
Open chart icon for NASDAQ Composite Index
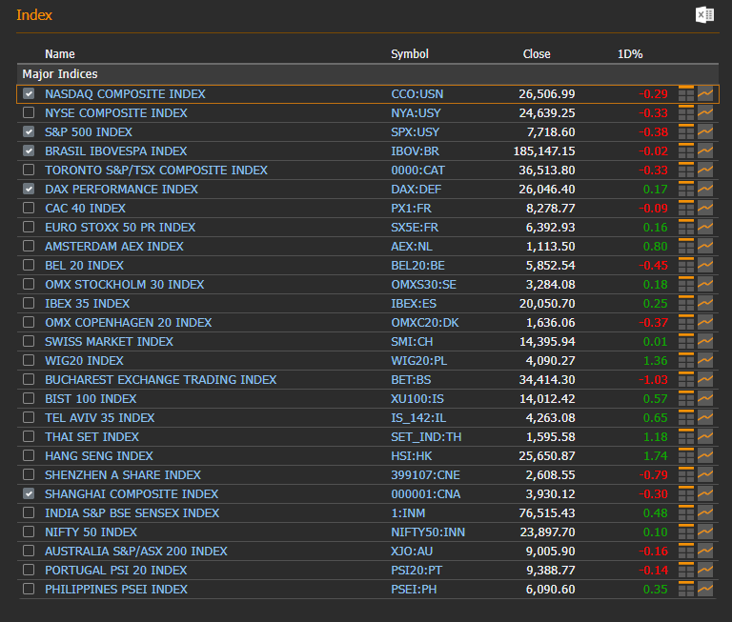click(705, 93)
